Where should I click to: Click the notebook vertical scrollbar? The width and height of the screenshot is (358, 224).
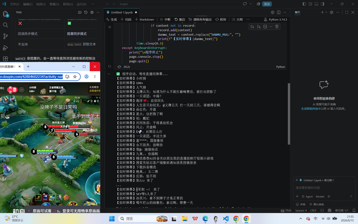pos(289,114)
